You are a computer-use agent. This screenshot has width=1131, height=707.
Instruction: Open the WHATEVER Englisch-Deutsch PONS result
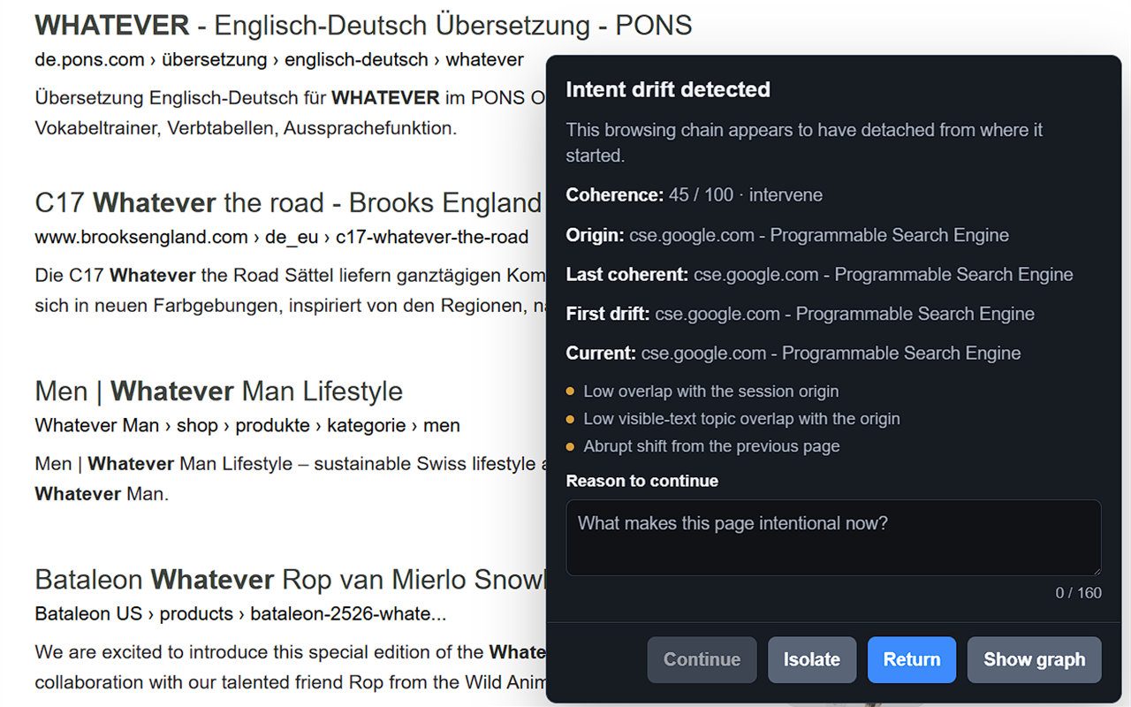363,25
